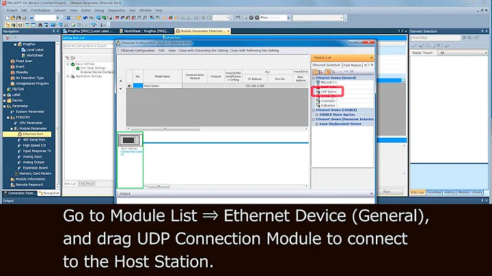The height and width of the screenshot is (276, 492).
Task: Click the binoculars find icon in second toolbar
Action: tap(40, 25)
